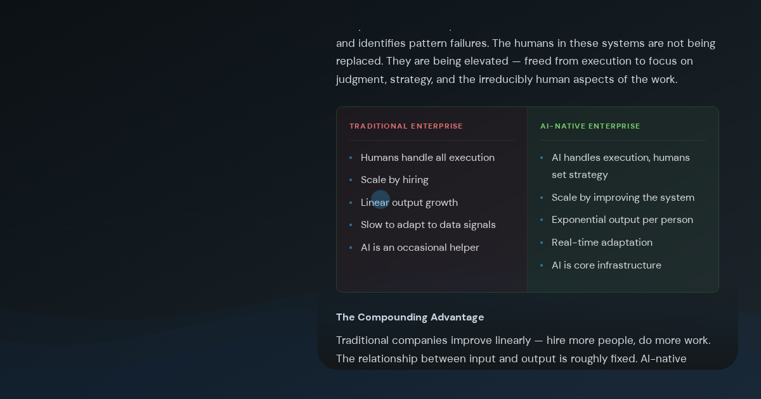Click bullet dot beside 'AI is core infrastructure'

542,266
